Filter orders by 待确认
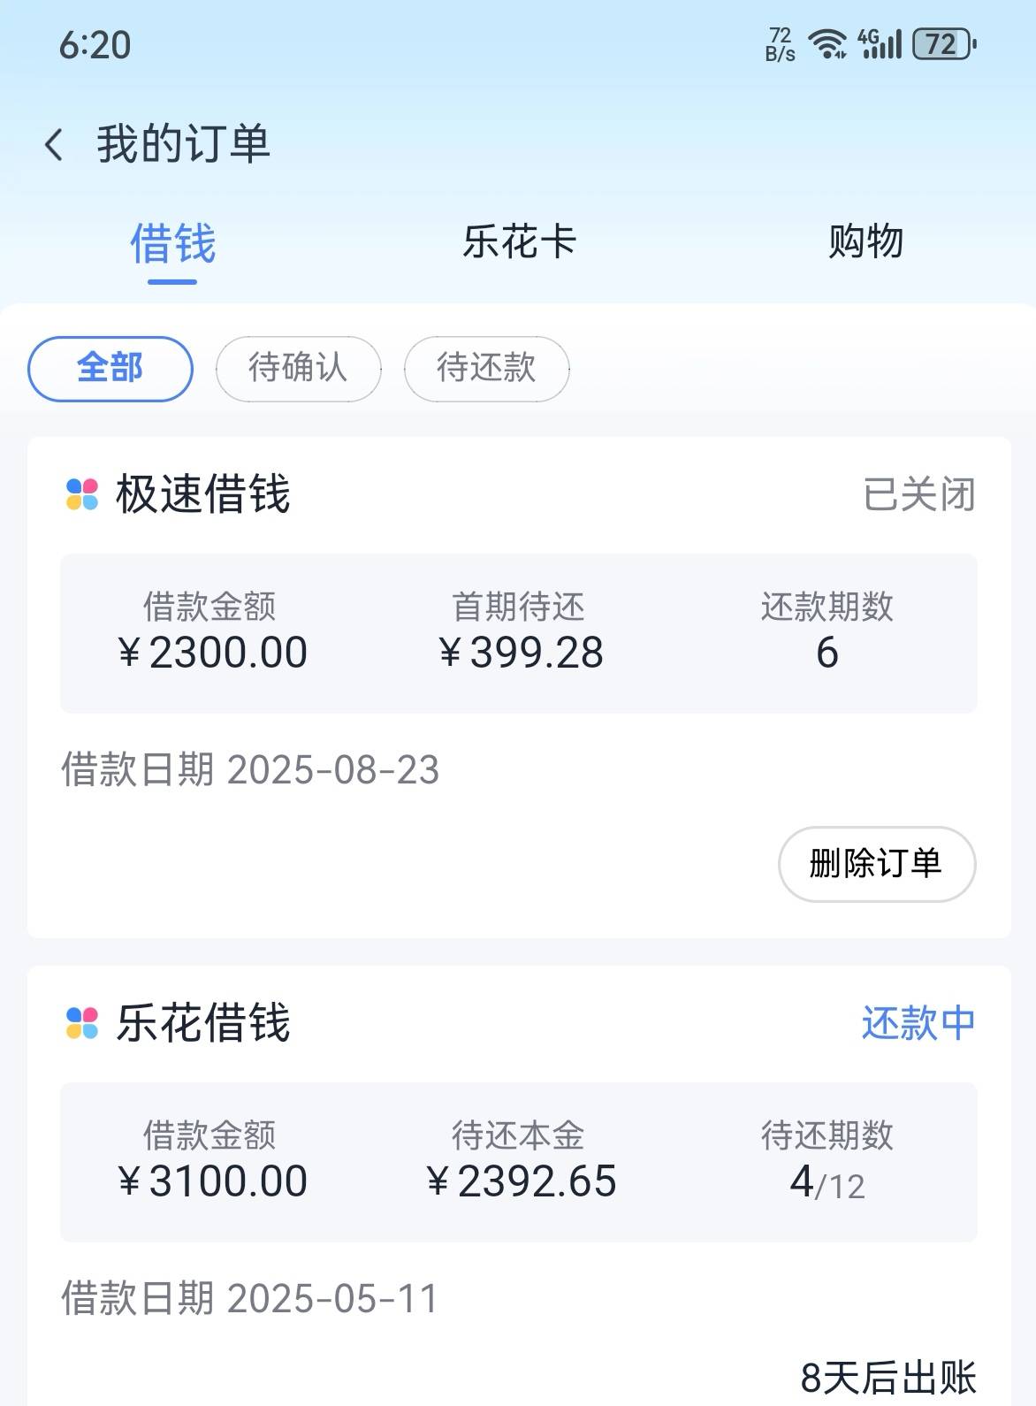Viewport: 1036px width, 1406px height. tap(299, 369)
